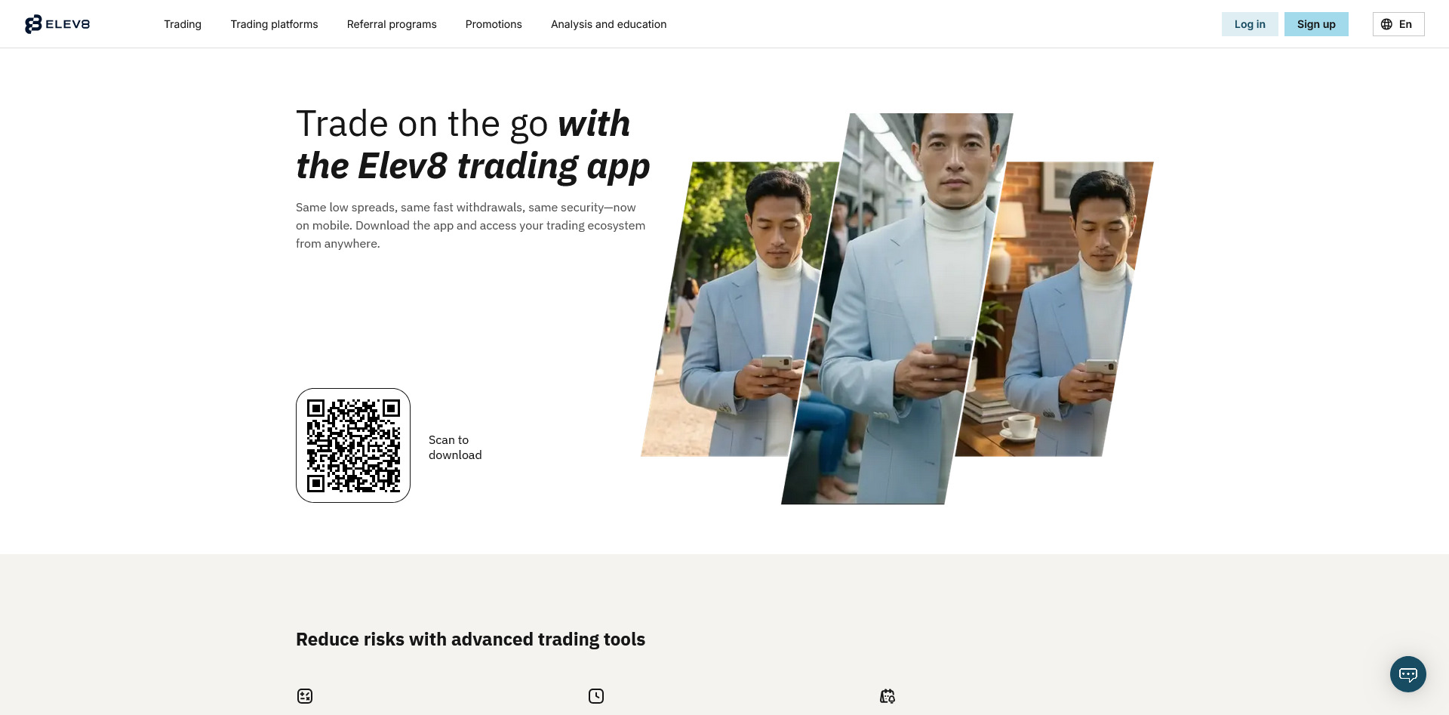Click the calendar with bell icon
The width and height of the screenshot is (1449, 715).
click(888, 696)
